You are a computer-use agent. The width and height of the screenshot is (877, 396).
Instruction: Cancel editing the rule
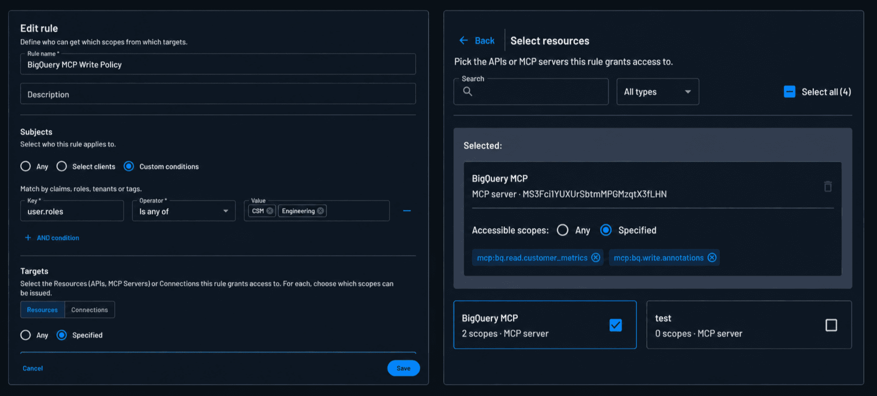click(33, 368)
